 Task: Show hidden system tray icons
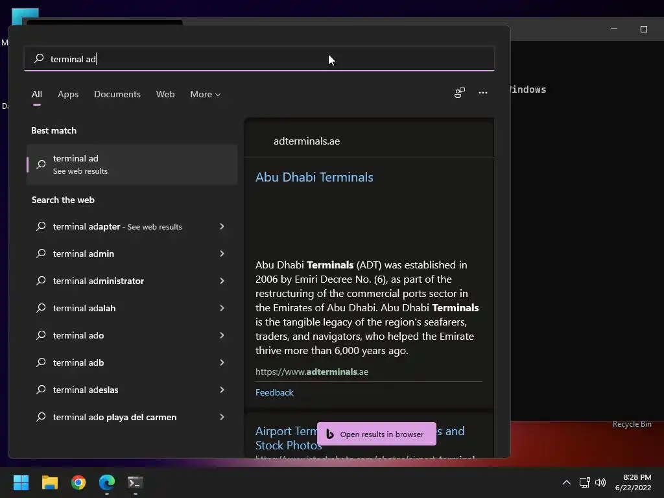567,482
